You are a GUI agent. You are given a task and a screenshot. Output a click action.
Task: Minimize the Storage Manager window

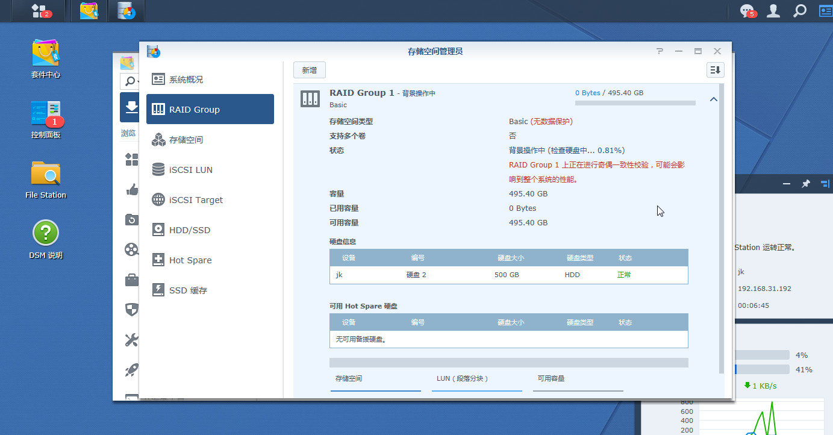[x=679, y=51]
